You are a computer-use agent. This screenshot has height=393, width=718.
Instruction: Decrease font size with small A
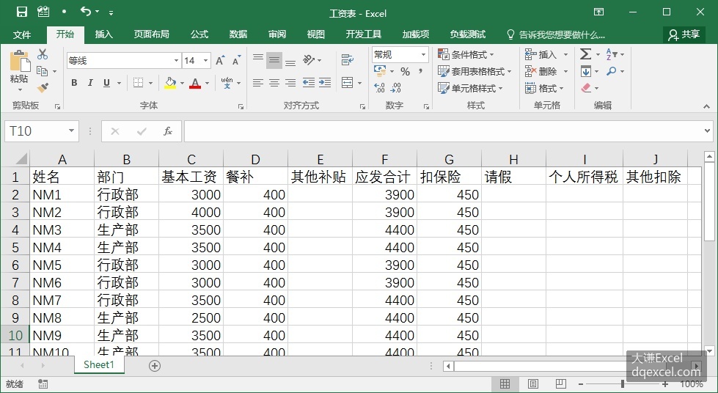[236, 60]
